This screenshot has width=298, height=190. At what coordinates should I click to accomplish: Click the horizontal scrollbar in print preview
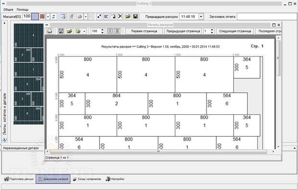[158, 152]
